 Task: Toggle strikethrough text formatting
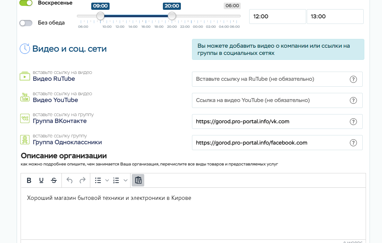(54, 181)
